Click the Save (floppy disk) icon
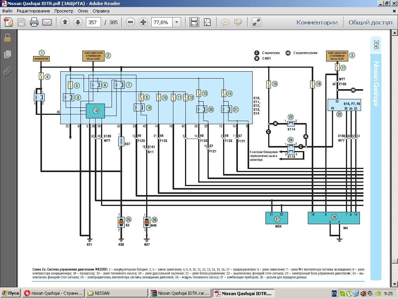398x299 pixels. (x=21, y=22)
